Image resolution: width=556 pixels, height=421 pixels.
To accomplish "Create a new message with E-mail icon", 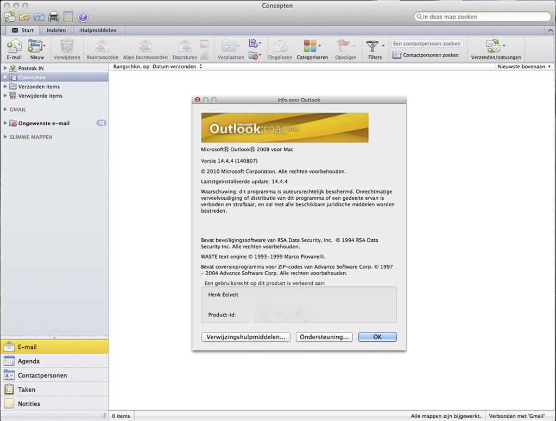I will 14,46.
